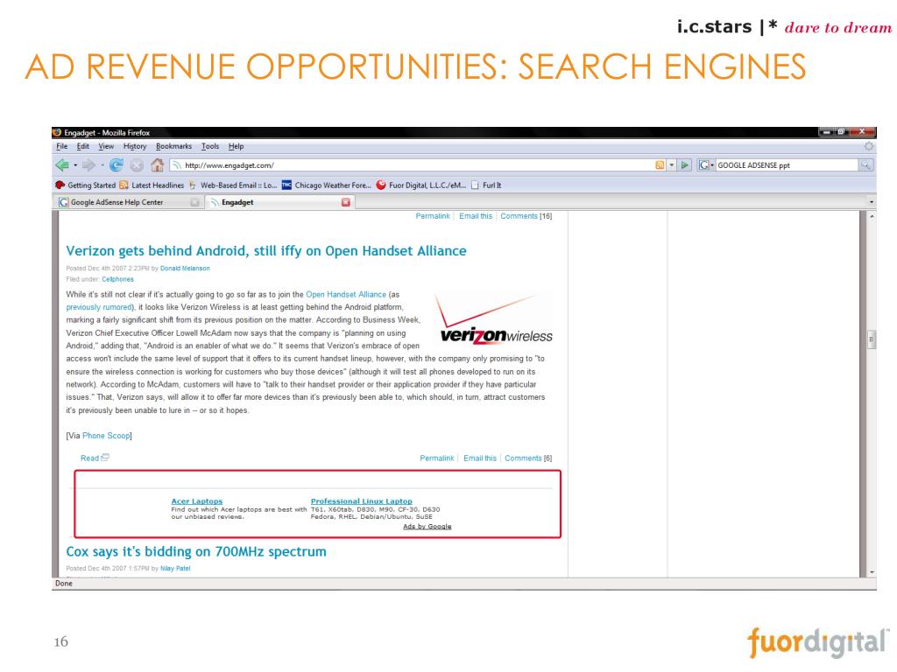The image size is (897, 672).
Task: Open Comments [6] link
Action: 528,458
